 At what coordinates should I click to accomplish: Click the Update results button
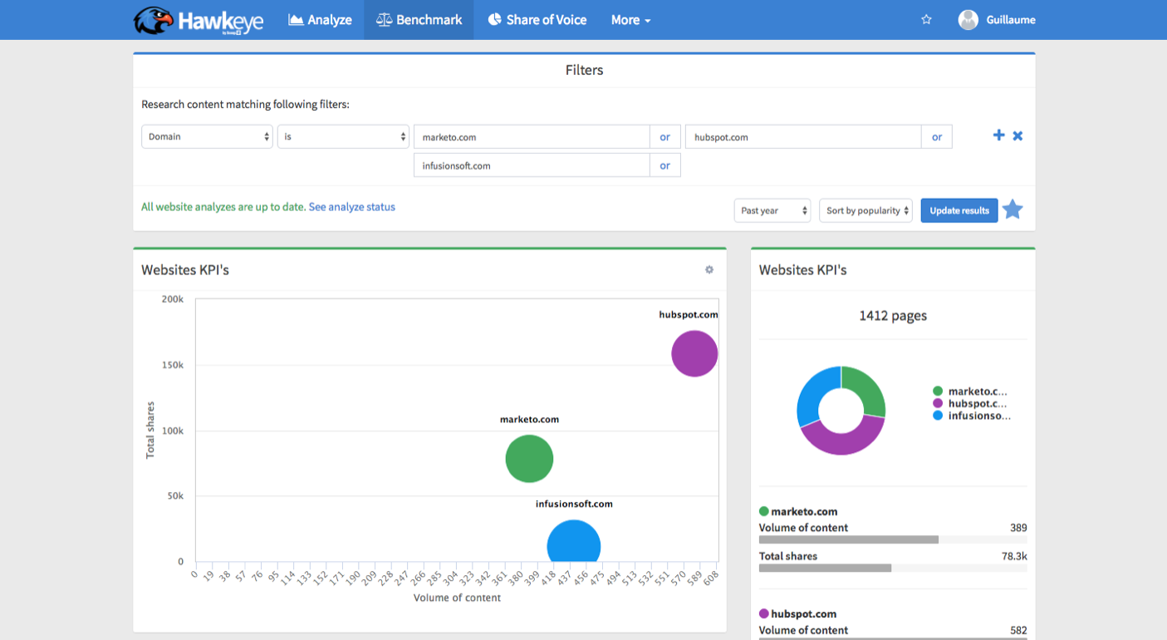click(x=959, y=210)
